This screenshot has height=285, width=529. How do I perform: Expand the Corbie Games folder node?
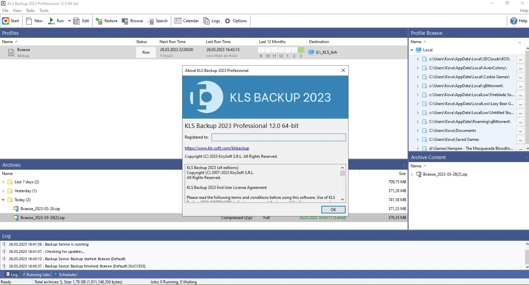pyautogui.click(x=418, y=77)
